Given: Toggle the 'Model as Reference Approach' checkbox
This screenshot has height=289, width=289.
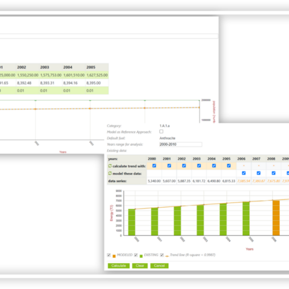Looking at the screenshot, I should [161, 132].
